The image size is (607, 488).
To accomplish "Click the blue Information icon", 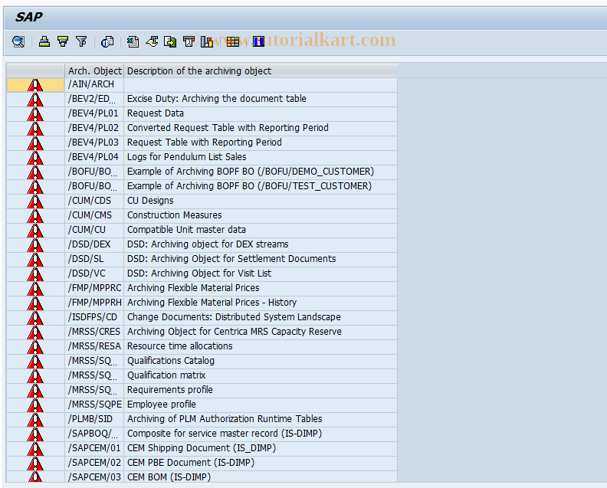I will tap(258, 41).
